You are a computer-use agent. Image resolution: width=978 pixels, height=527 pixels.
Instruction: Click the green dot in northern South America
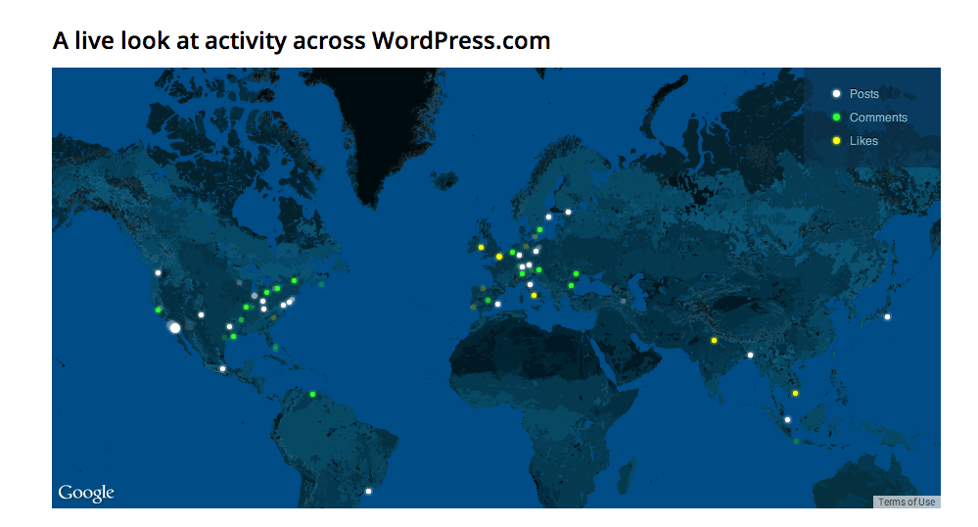(312, 394)
